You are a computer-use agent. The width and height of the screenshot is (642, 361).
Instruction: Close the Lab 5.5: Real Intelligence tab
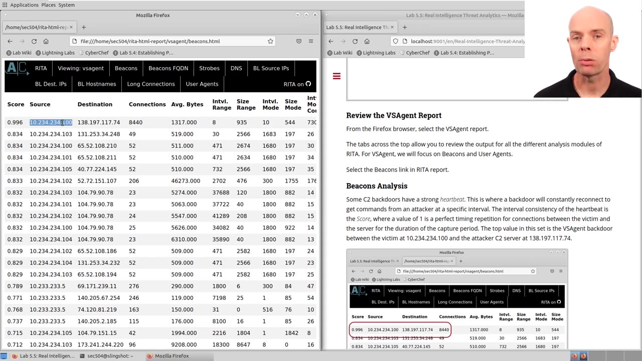coord(392,27)
